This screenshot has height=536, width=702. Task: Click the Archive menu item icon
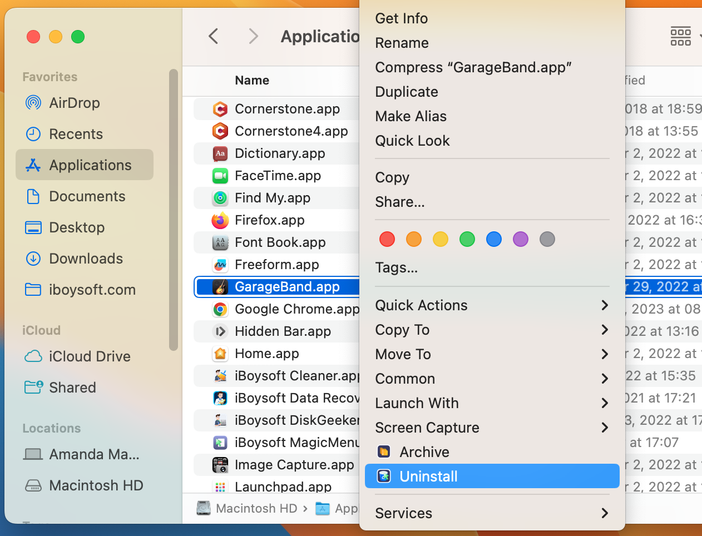pyautogui.click(x=384, y=452)
